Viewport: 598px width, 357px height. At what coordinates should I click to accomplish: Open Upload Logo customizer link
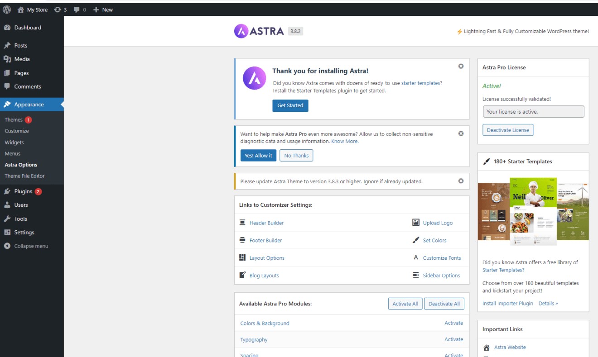(437, 223)
